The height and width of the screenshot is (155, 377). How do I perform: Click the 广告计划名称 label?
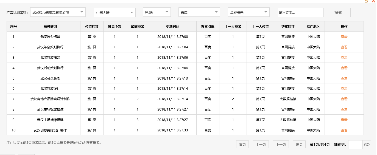(x=17, y=12)
